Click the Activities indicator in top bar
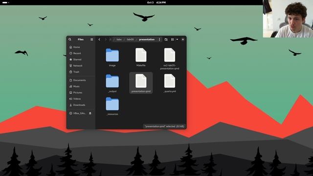This screenshot has height=176, width=313. [x=5, y=2]
